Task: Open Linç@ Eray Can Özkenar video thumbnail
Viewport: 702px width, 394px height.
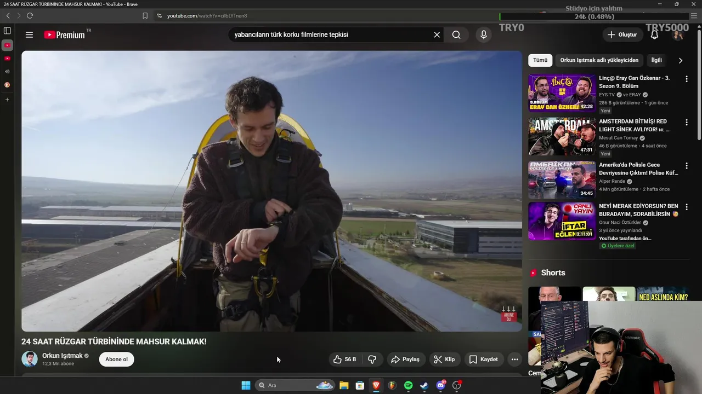Action: (562, 93)
